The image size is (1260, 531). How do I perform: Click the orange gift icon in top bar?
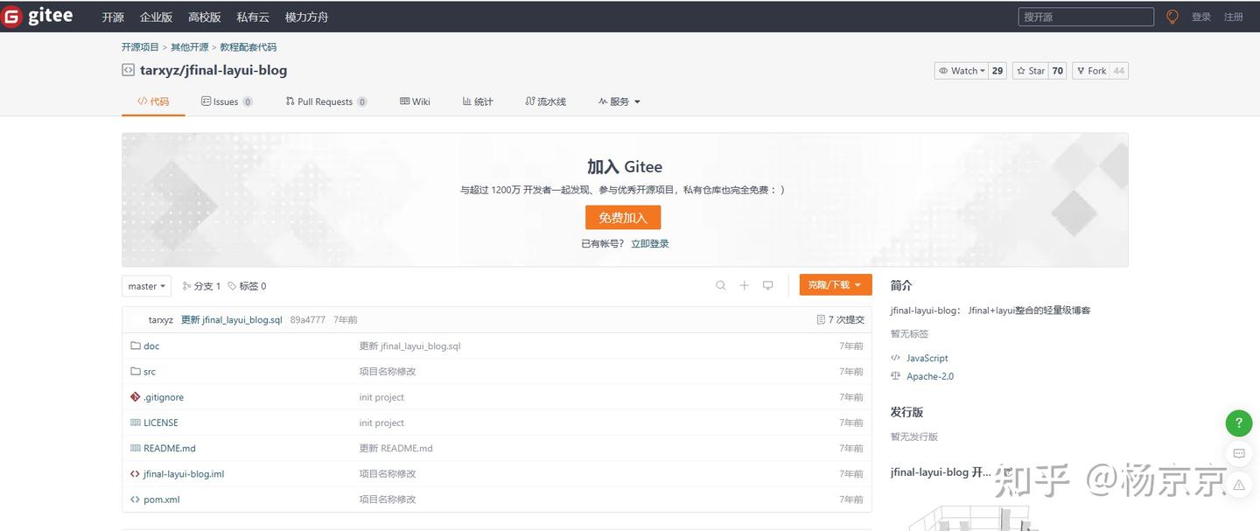pyautogui.click(x=1170, y=15)
